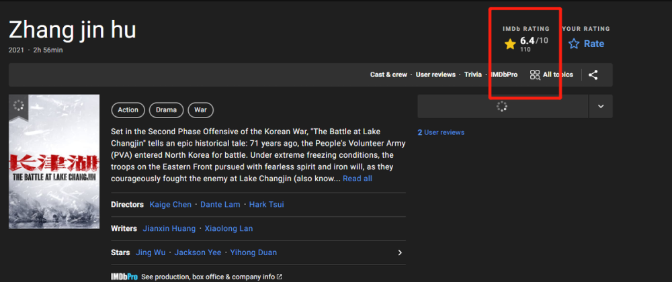
Task: Click the bookmark ribbon on the poster
Action: pyautogui.click(x=17, y=106)
